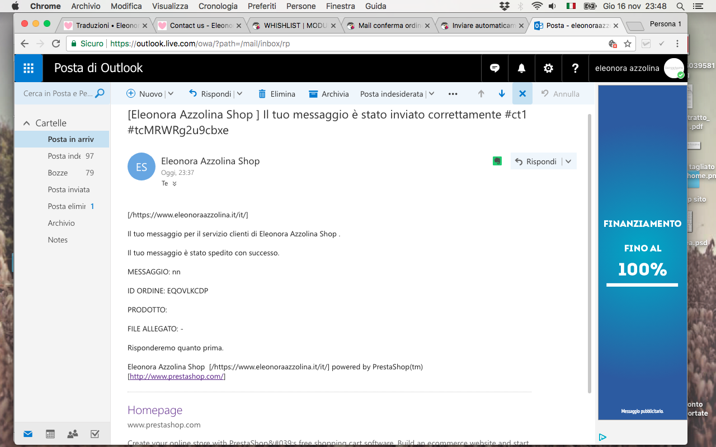This screenshot has height=447, width=716.
Task: Go to the next message with the down arrow
Action: 502,94
